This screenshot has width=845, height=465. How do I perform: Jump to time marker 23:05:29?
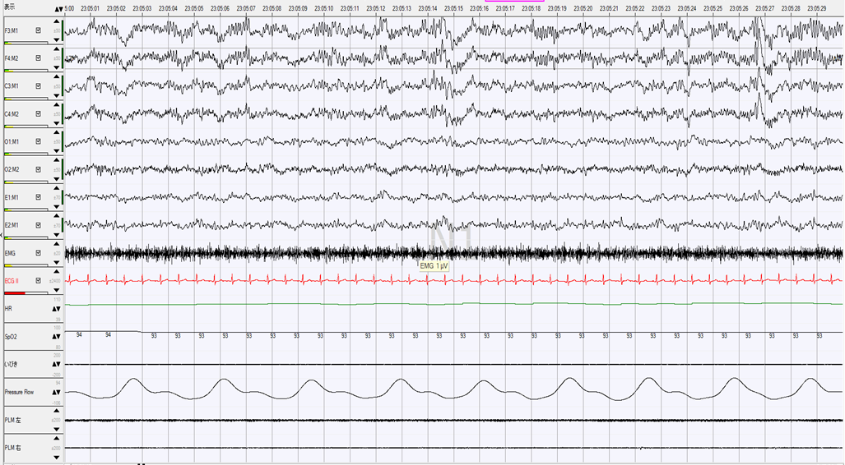pos(817,8)
